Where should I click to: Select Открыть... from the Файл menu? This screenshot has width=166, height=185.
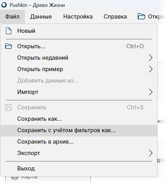(79, 46)
